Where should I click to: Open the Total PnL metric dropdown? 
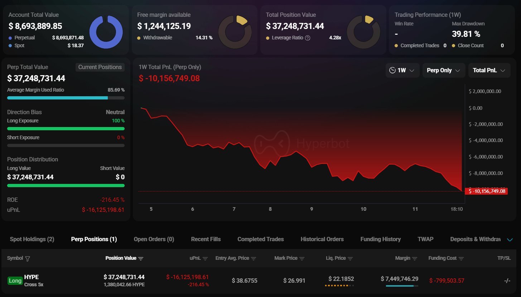(489, 70)
